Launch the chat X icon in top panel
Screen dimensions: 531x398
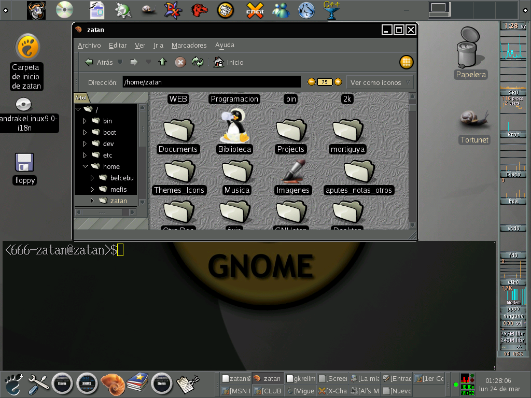click(255, 10)
